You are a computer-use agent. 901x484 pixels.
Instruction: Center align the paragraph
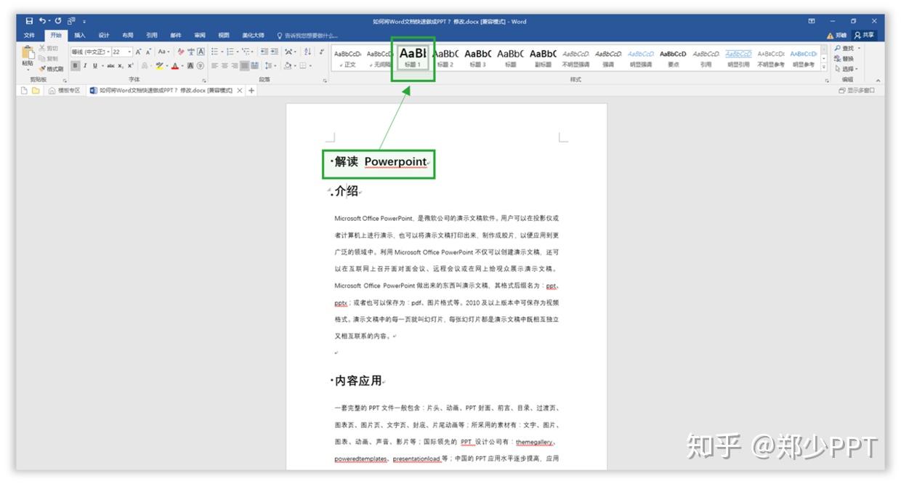click(x=225, y=66)
